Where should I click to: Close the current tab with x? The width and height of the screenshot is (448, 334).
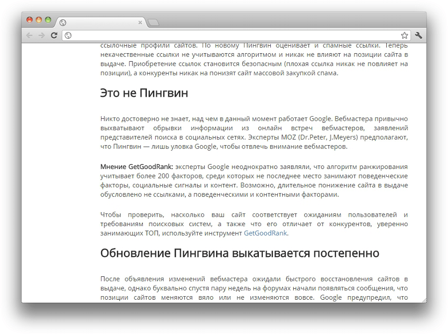(140, 22)
